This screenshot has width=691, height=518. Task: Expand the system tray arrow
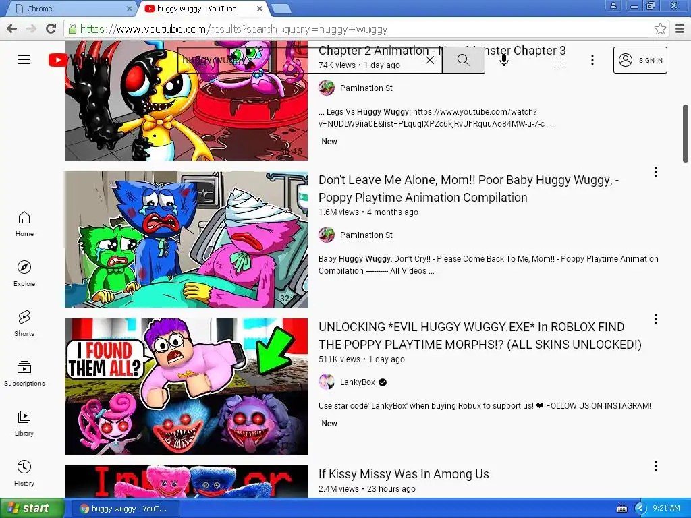(640, 509)
